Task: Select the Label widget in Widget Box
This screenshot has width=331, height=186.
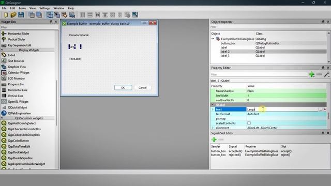Action: coord(11,55)
